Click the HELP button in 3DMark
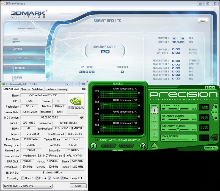 pyautogui.click(x=203, y=21)
